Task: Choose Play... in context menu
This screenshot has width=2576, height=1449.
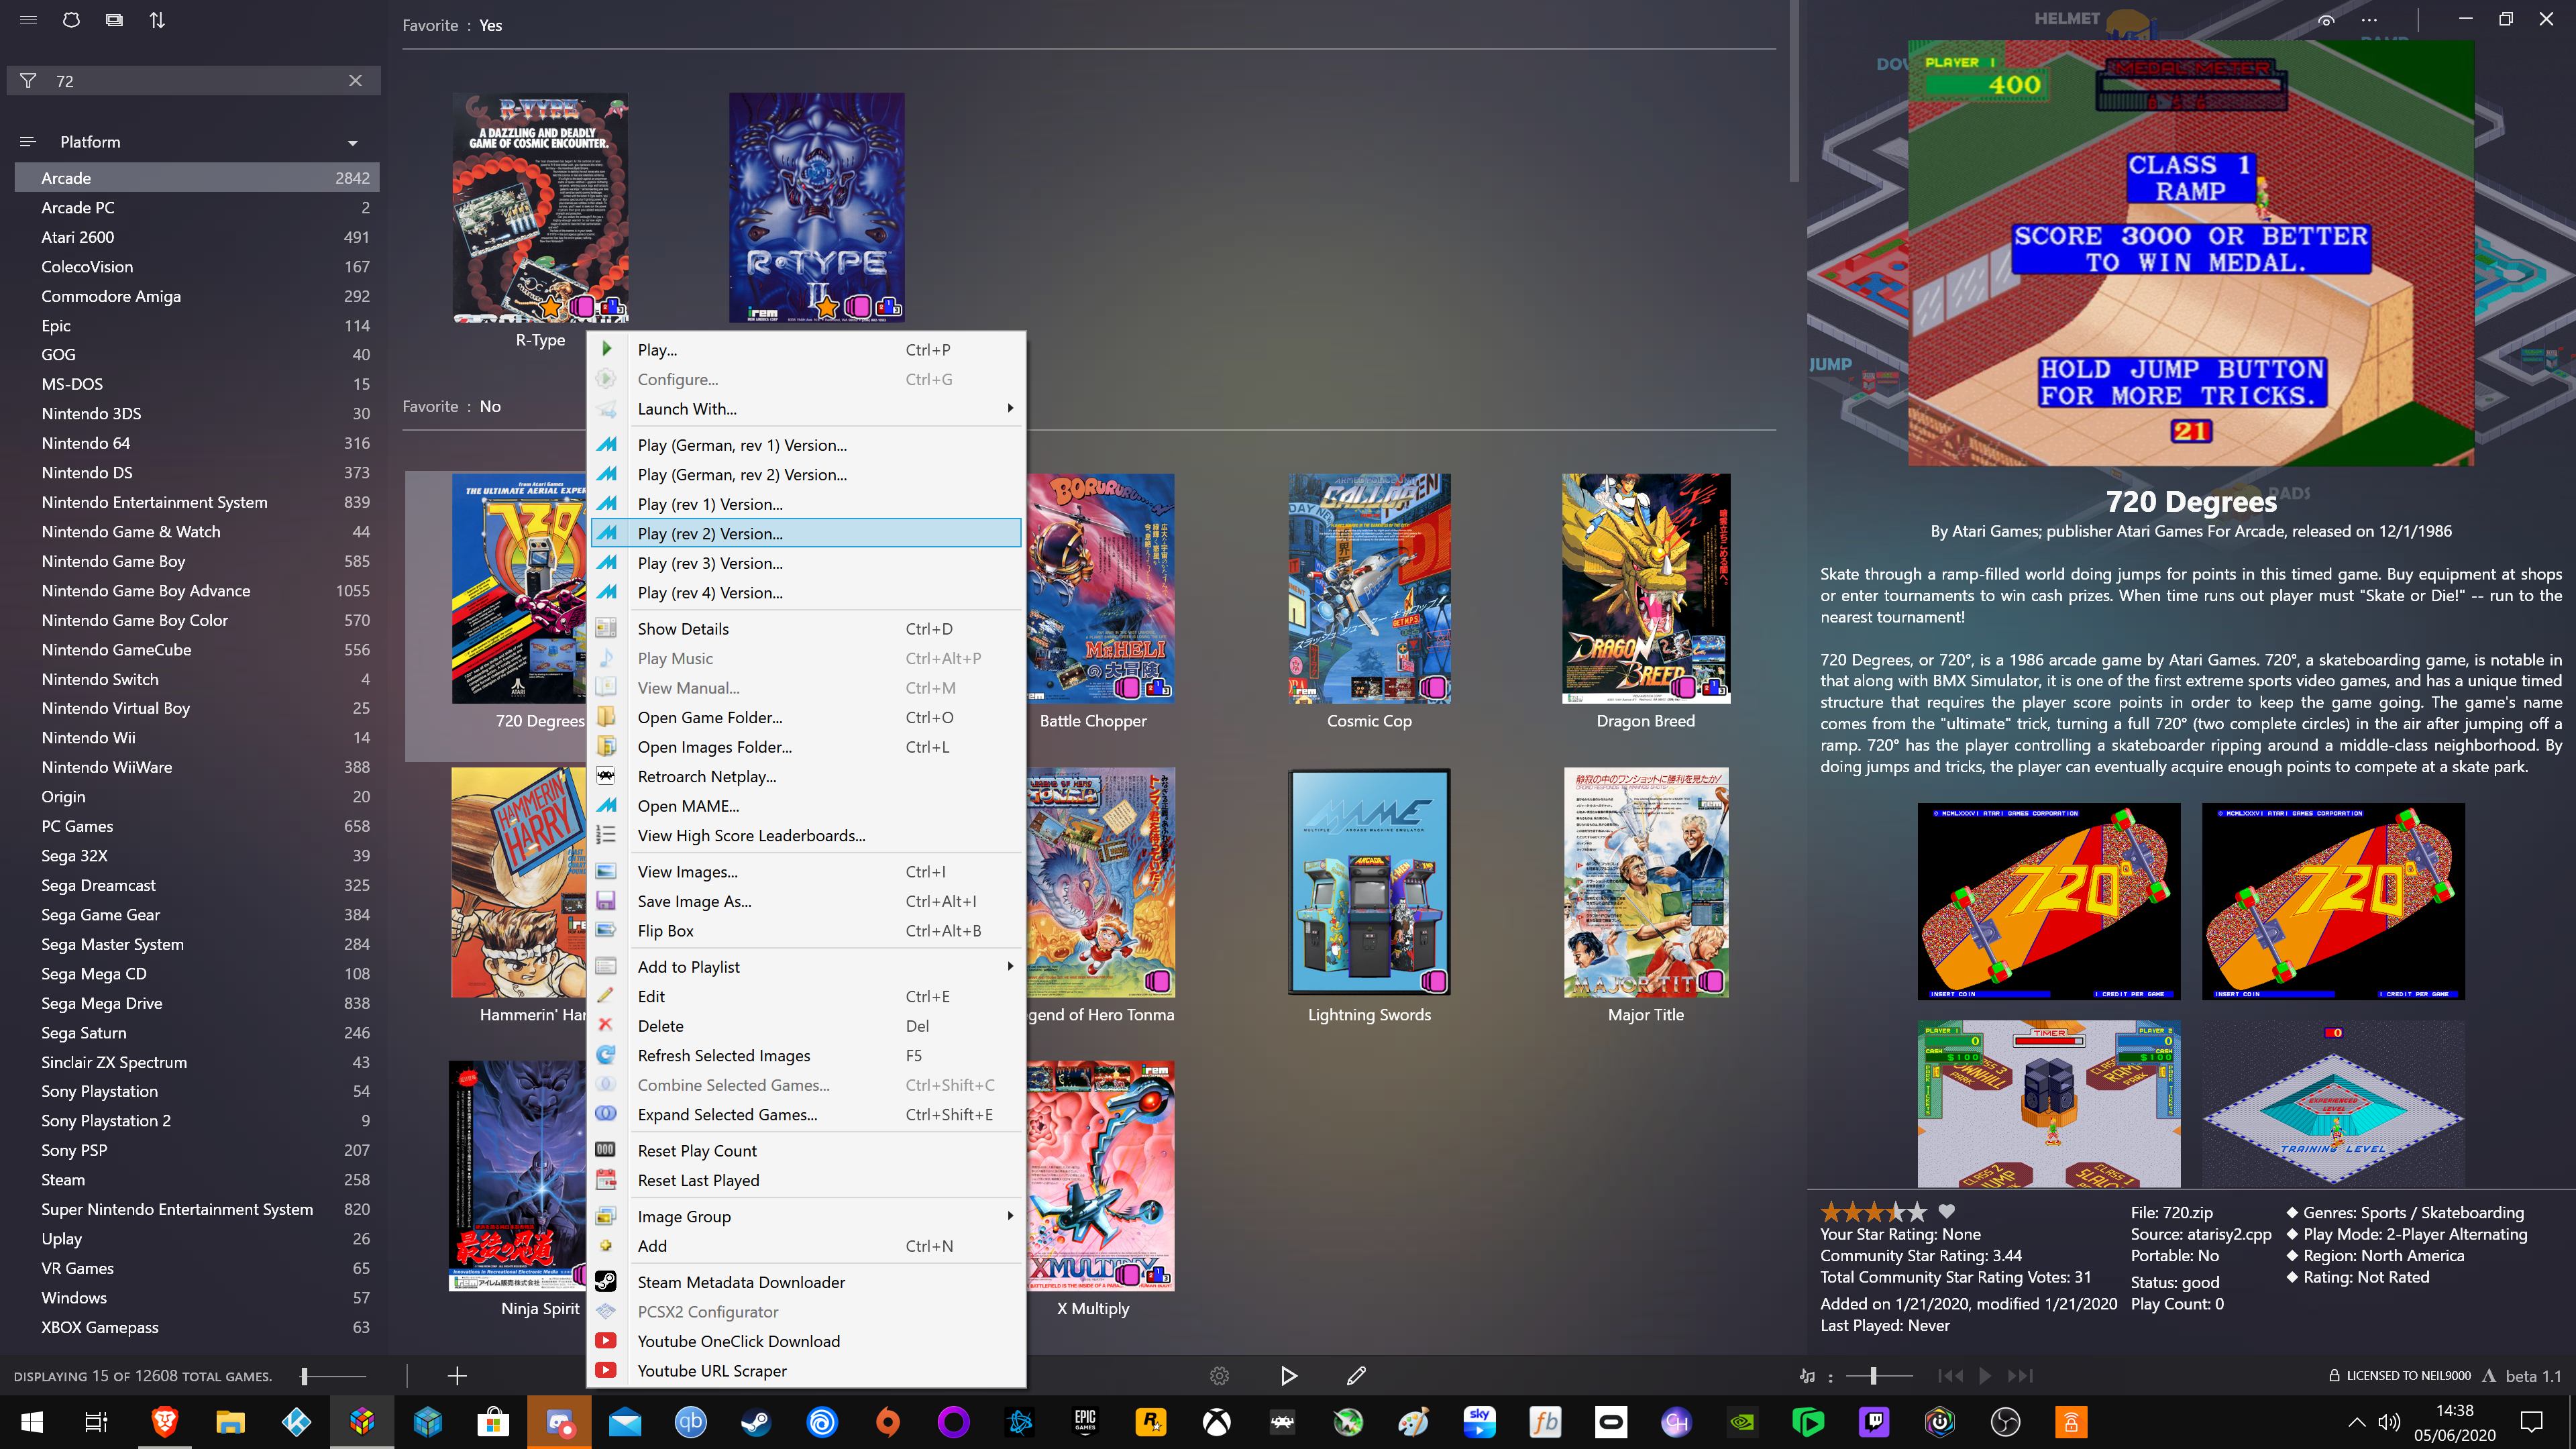Action: click(806, 350)
